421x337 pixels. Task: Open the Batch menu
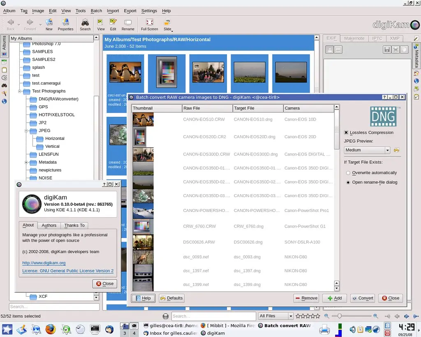[96, 11]
